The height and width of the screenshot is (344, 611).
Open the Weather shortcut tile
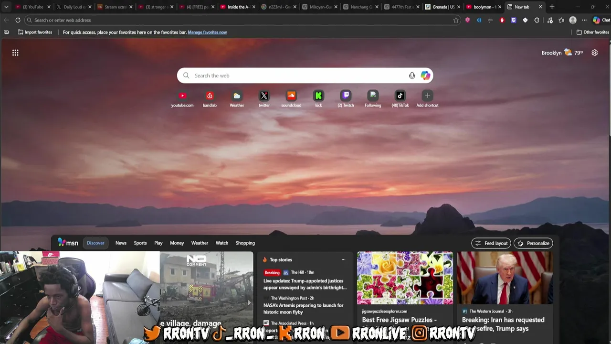tap(237, 99)
